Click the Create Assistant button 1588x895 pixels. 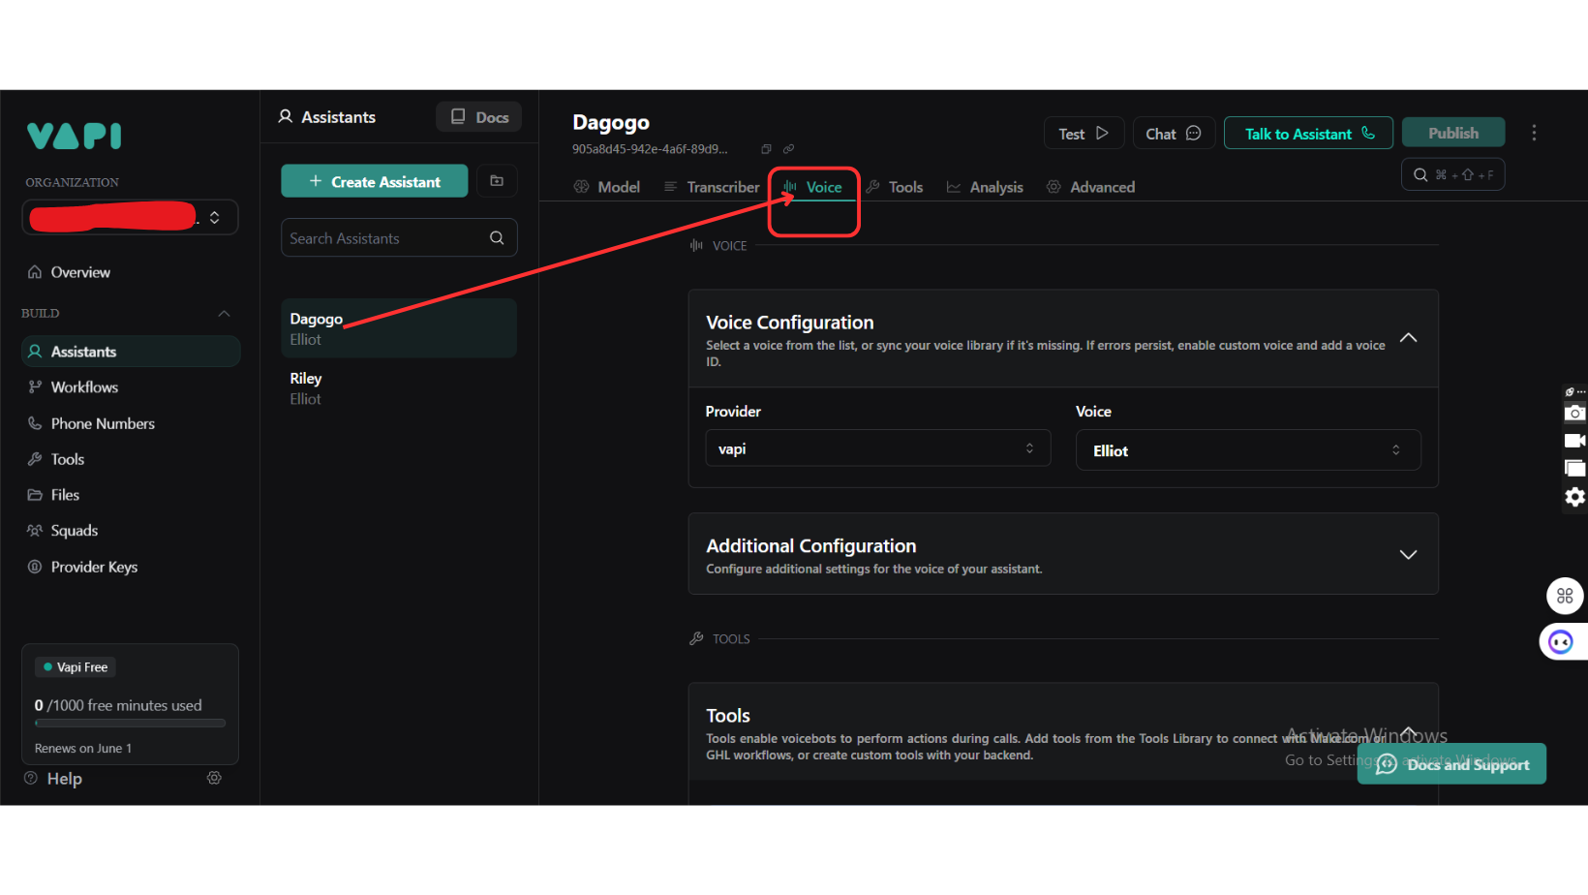coord(374,181)
